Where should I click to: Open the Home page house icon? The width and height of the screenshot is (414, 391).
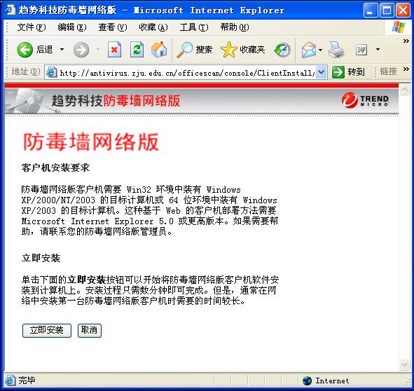(x=159, y=50)
